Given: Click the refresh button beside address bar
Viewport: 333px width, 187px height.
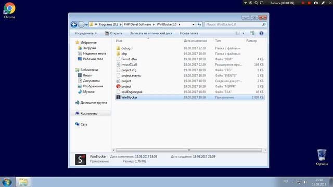Looking at the screenshot, I should [x=199, y=24].
